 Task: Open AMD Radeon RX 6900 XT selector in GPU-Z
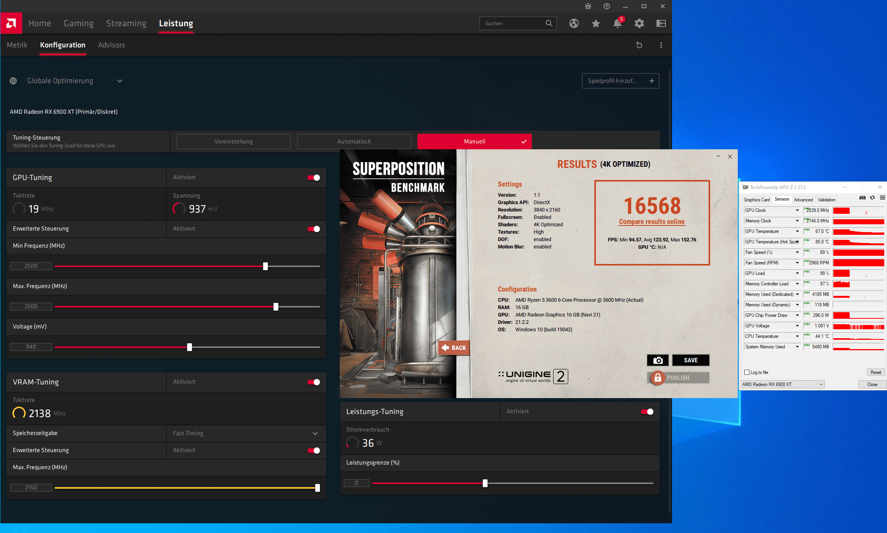pyautogui.click(x=783, y=384)
